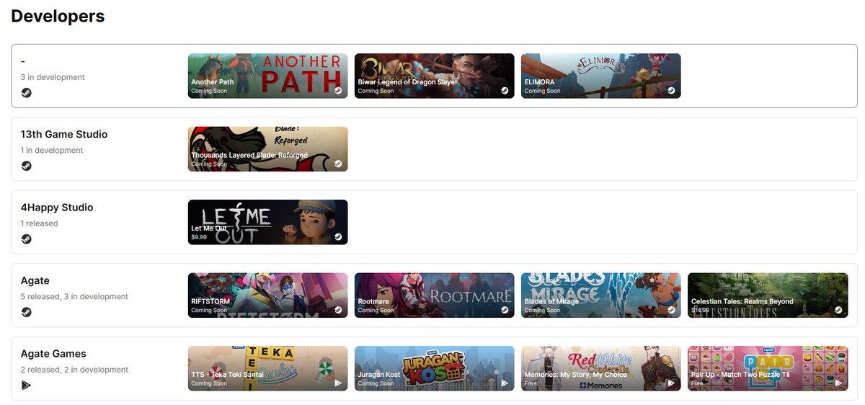Open the Another Path game thumbnail
This screenshot has width=865, height=405.
268,76
